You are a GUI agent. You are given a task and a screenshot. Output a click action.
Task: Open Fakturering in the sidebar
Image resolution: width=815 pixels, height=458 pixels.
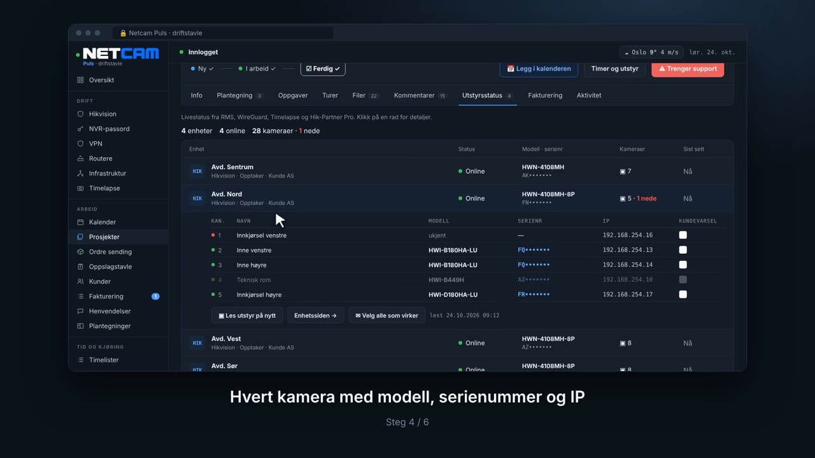(118, 296)
